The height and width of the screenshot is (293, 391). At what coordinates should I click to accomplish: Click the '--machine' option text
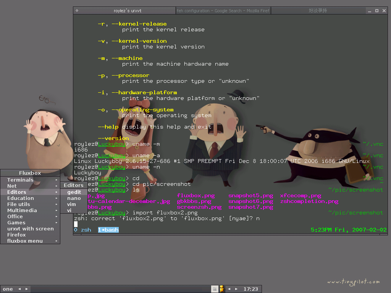127,58
